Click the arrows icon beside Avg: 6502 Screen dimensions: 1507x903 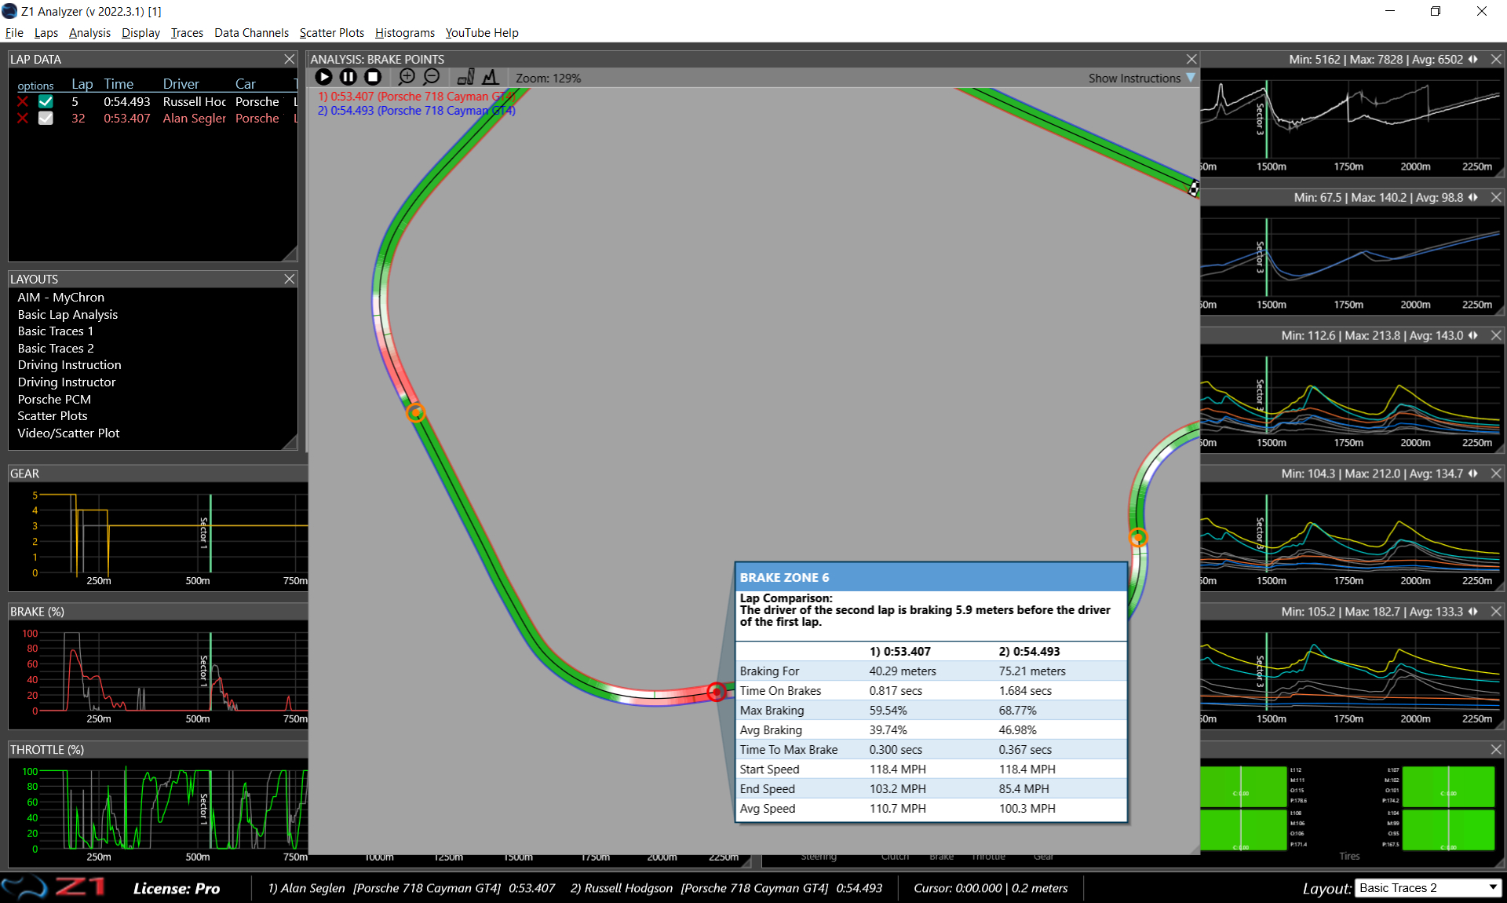pyautogui.click(x=1473, y=59)
